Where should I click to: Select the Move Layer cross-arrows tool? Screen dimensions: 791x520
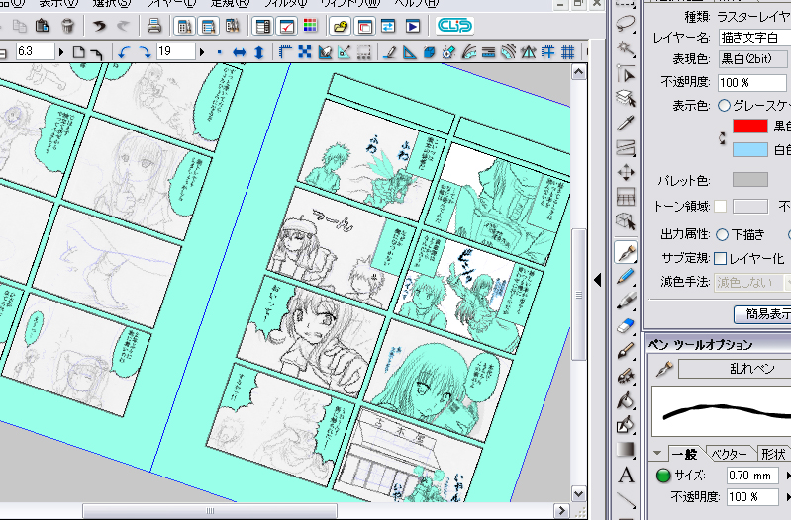point(626,173)
